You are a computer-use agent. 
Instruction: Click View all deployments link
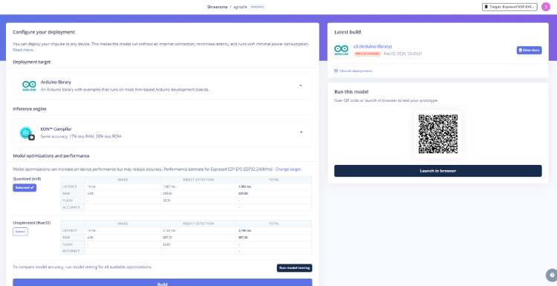coord(356,71)
